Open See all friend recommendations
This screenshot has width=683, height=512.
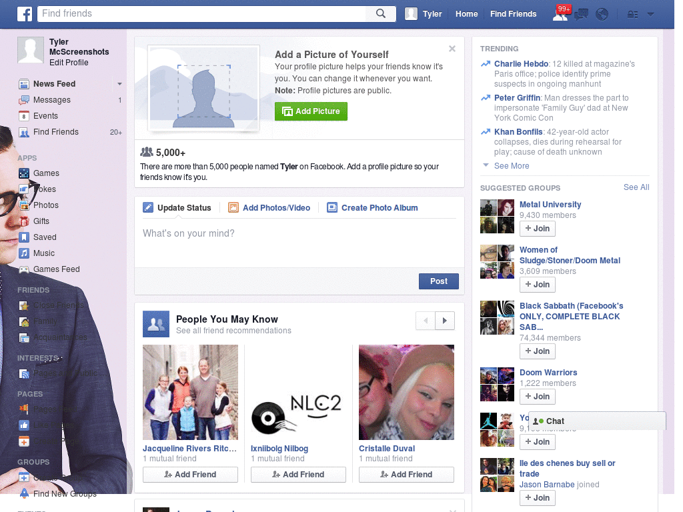pyautogui.click(x=233, y=331)
